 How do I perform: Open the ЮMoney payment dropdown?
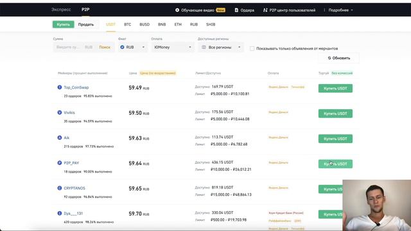click(x=173, y=47)
